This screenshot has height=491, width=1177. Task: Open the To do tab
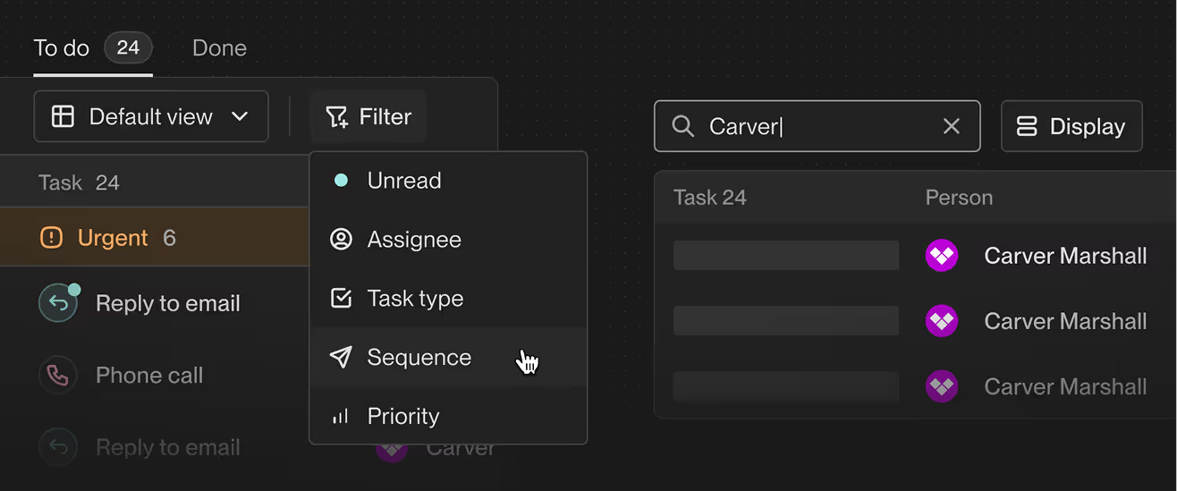62,48
